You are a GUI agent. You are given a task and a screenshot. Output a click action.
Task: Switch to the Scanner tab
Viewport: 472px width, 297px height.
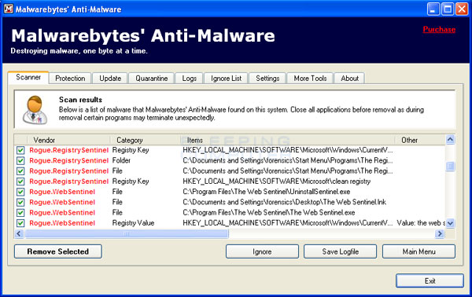28,77
